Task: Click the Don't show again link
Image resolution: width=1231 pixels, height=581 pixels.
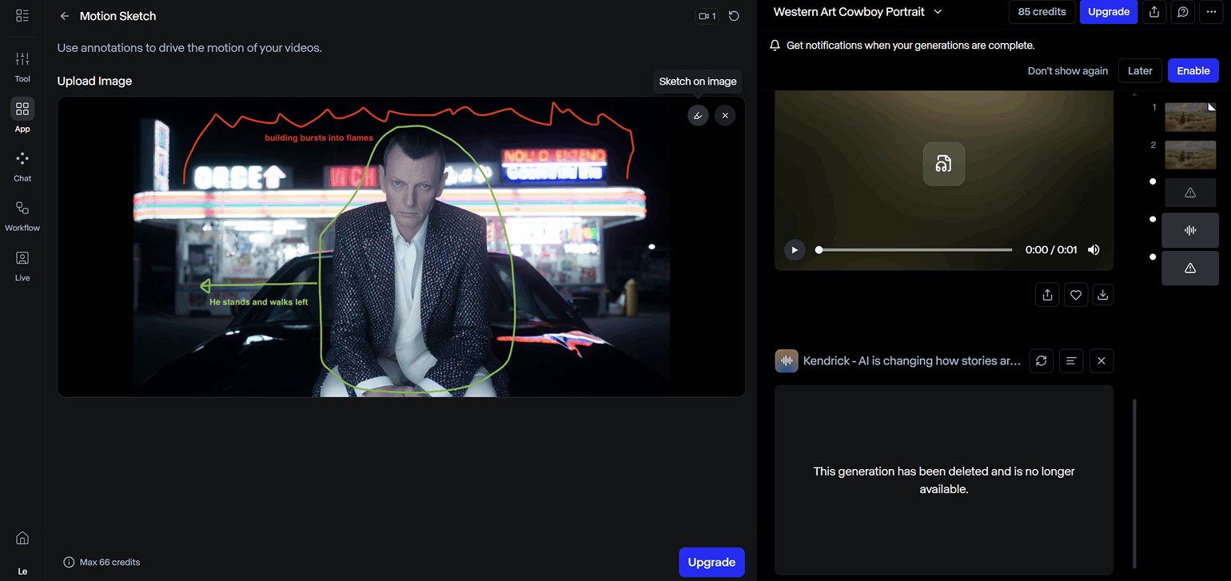Action: [1067, 70]
